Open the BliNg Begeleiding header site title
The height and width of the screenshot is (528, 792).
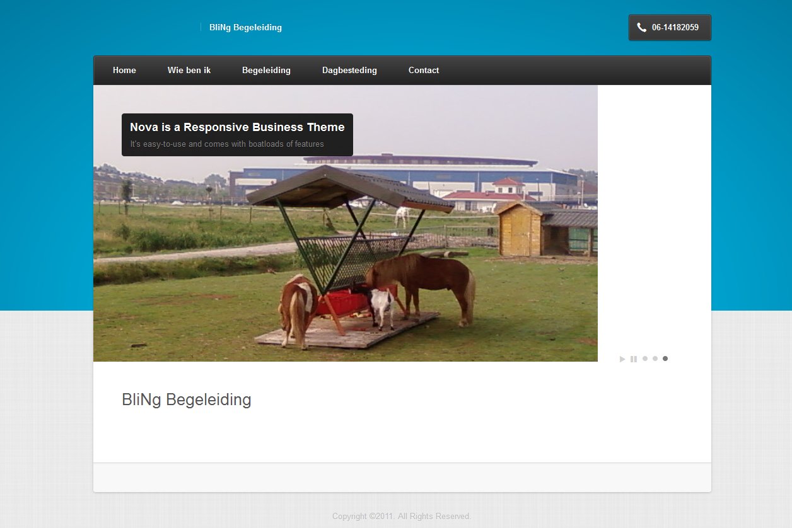pyautogui.click(x=245, y=28)
